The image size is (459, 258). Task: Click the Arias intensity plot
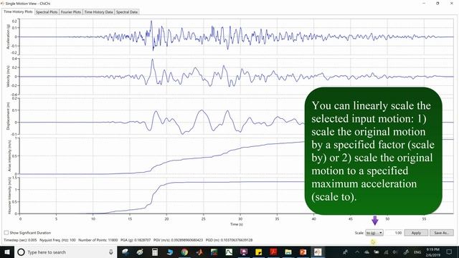pos(237,156)
